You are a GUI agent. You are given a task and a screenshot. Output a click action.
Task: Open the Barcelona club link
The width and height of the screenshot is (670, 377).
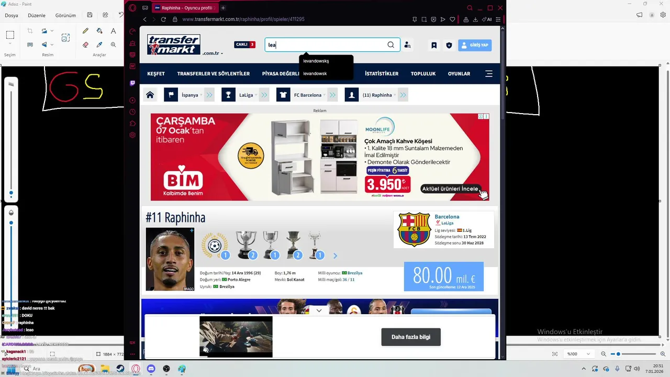pyautogui.click(x=447, y=216)
